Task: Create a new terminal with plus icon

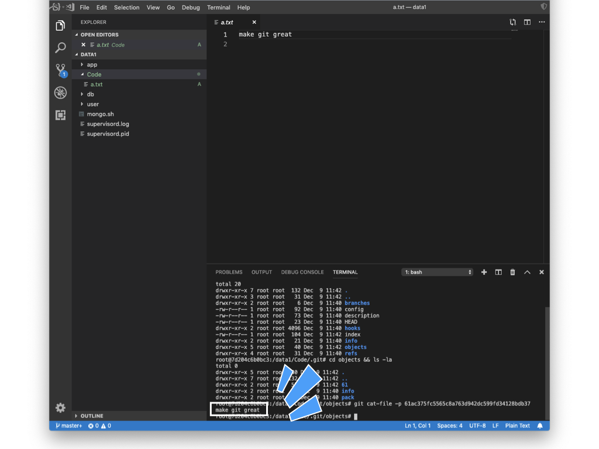Action: tap(484, 272)
